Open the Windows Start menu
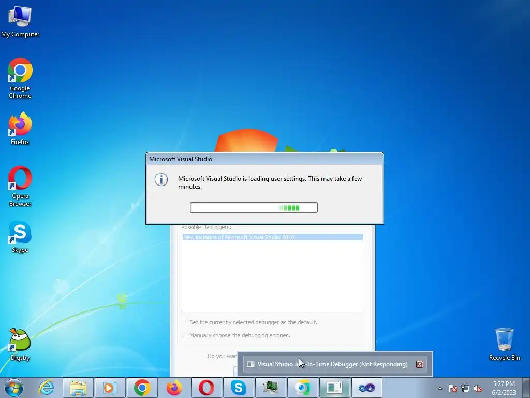The height and width of the screenshot is (398, 530). coord(14,388)
